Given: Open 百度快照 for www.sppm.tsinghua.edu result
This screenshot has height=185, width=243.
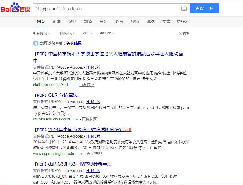Looking at the screenshot, I should tap(94, 154).
